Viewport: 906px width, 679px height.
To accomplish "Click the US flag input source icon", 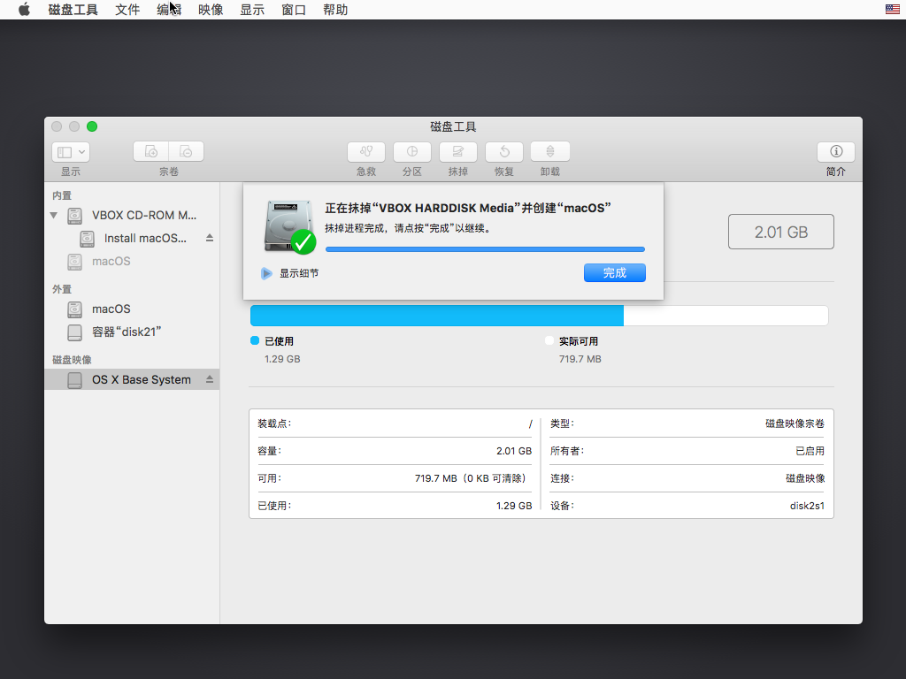I will tap(892, 9).
